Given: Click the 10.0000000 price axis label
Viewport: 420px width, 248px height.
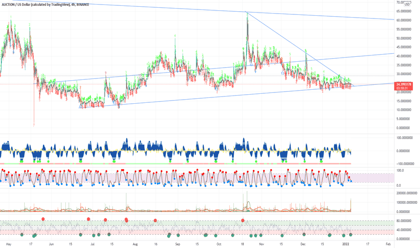Looking at the screenshot, I should tap(404, 110).
